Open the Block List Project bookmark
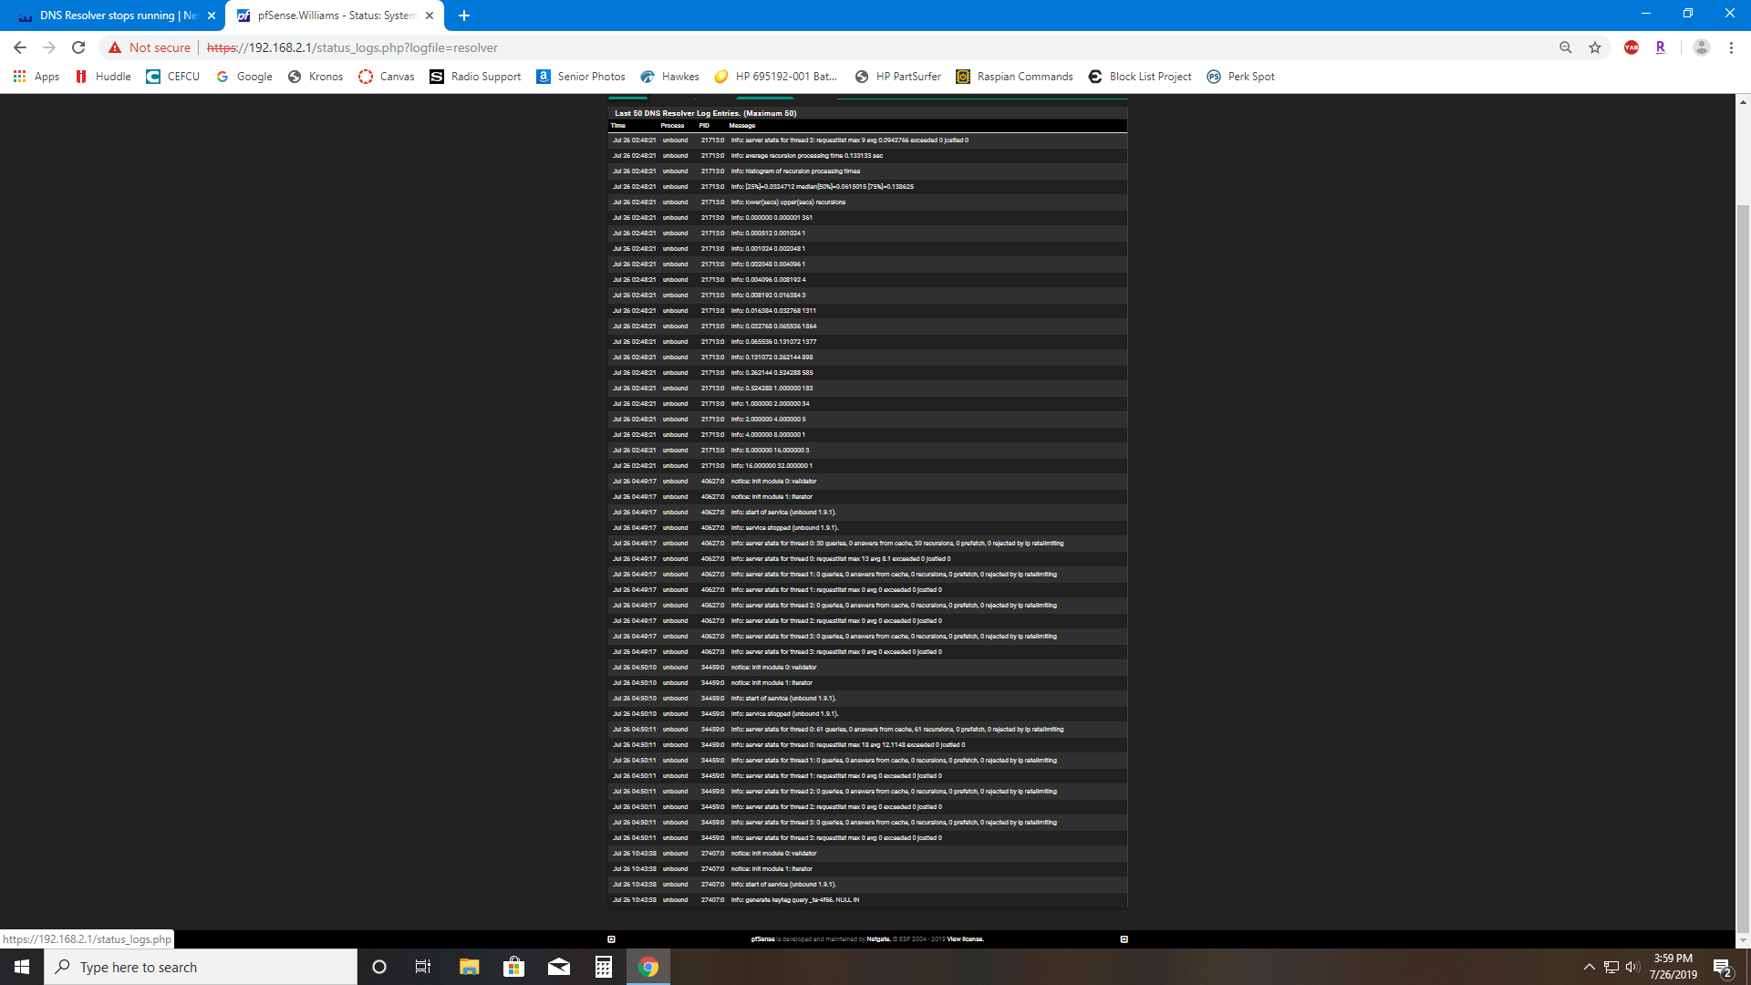 click(x=1140, y=77)
